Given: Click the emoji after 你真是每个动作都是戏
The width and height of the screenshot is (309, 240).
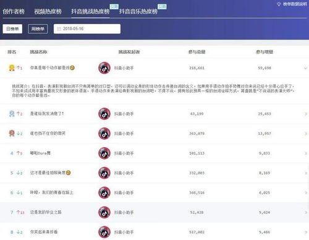Looking at the screenshot, I should [x=72, y=67].
